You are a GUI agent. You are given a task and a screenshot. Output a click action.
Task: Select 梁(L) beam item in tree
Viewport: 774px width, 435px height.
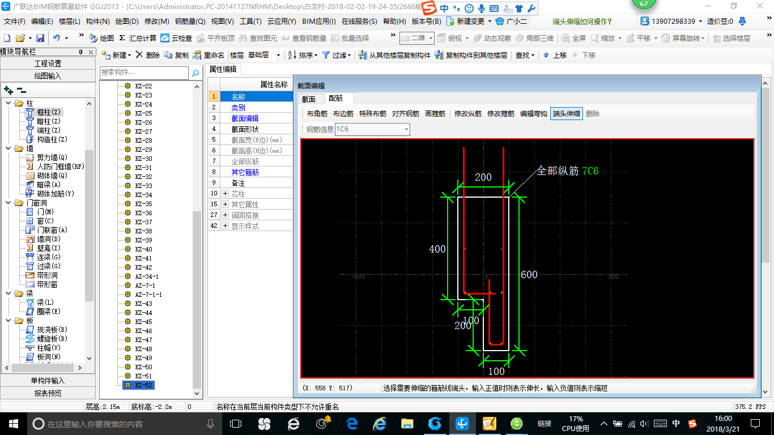[40, 302]
